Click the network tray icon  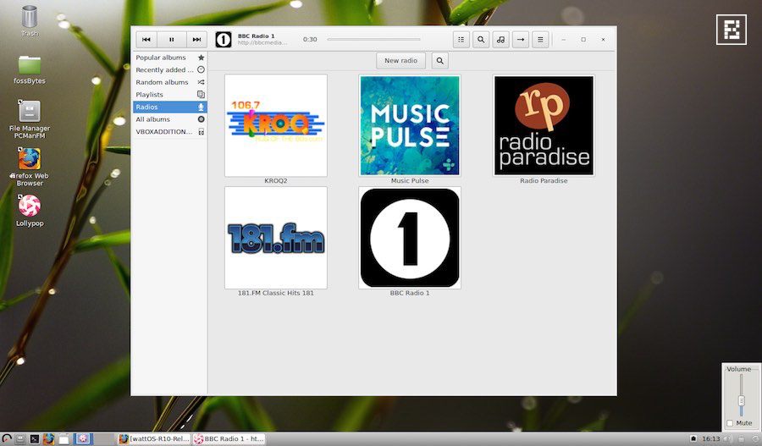click(741, 439)
